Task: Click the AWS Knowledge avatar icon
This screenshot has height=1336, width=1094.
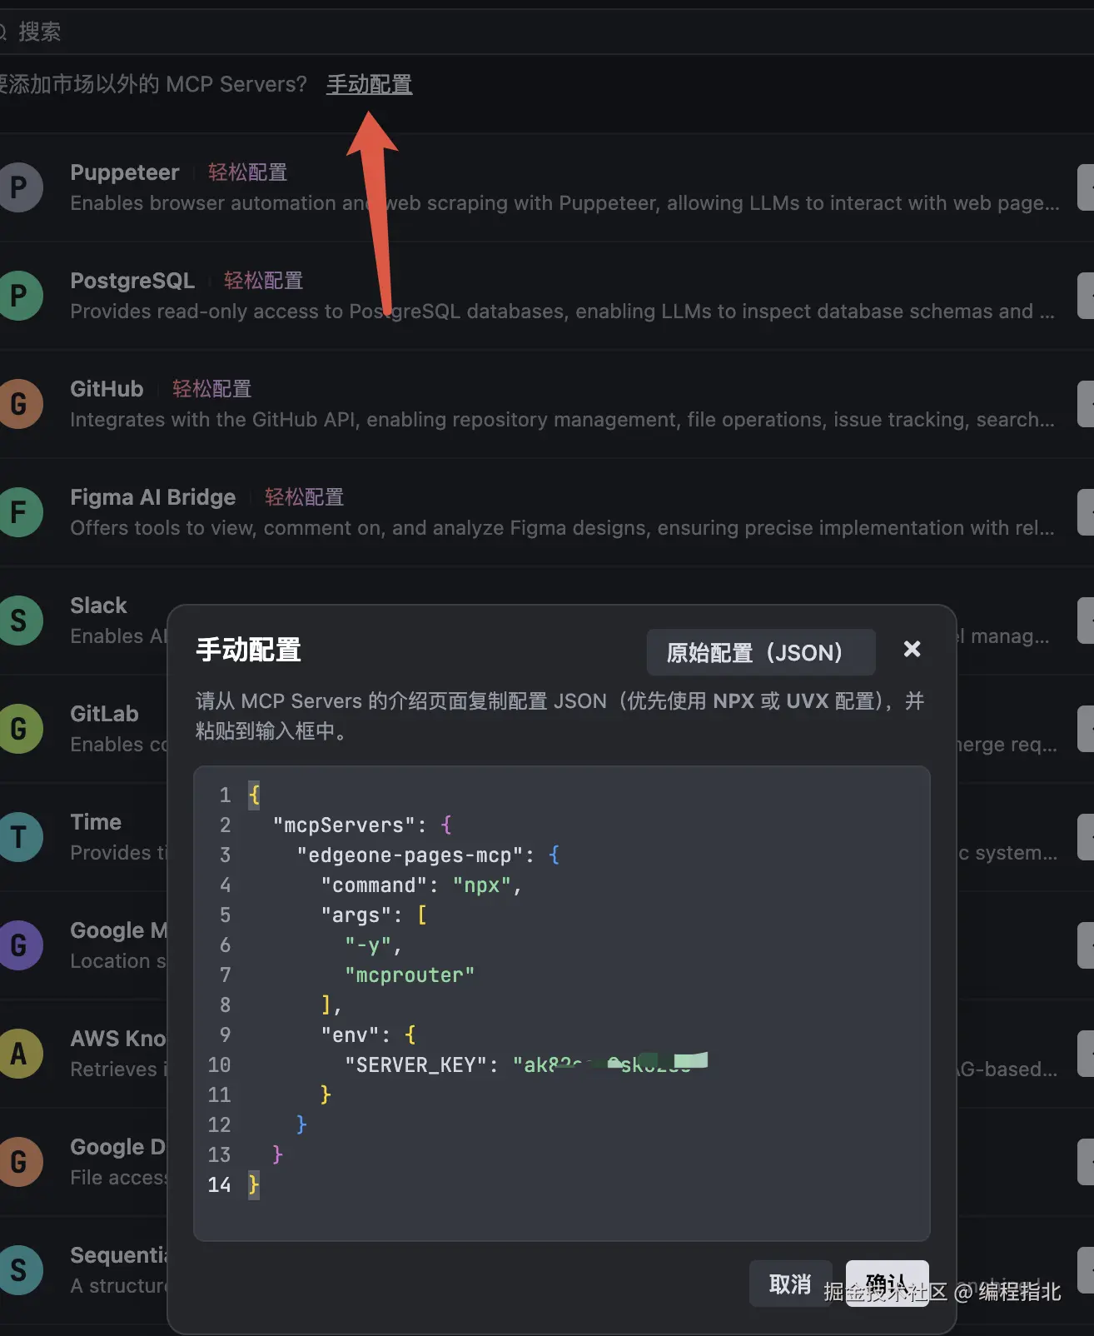Action: pos(19,1054)
